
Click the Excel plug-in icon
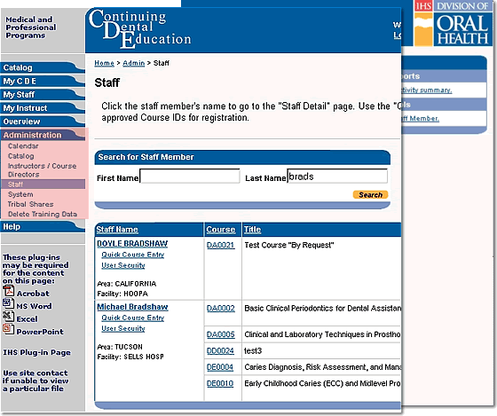coord(9,317)
